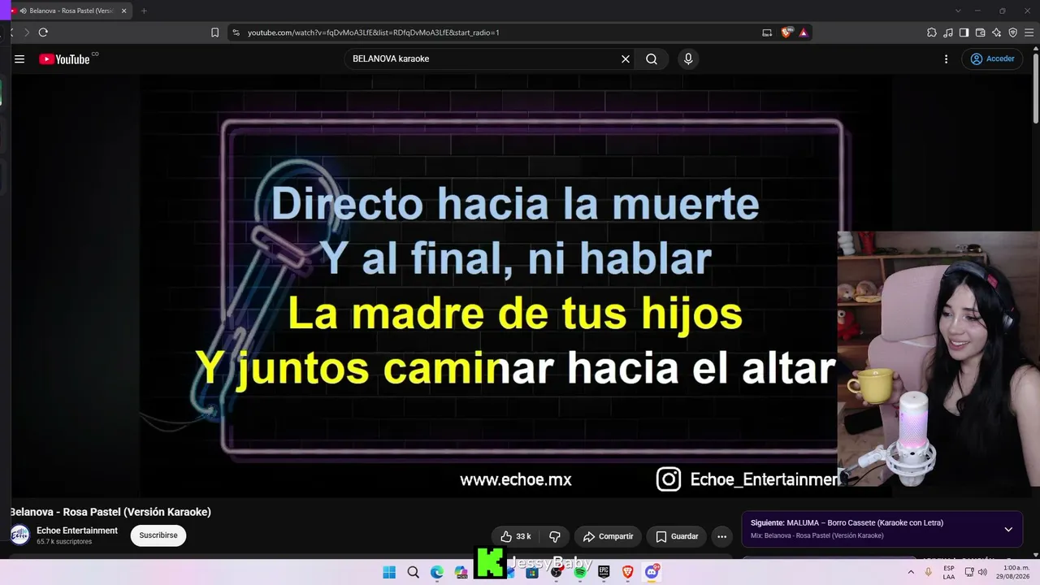Show hidden system tray icons
This screenshot has height=585, width=1040.
(911, 572)
